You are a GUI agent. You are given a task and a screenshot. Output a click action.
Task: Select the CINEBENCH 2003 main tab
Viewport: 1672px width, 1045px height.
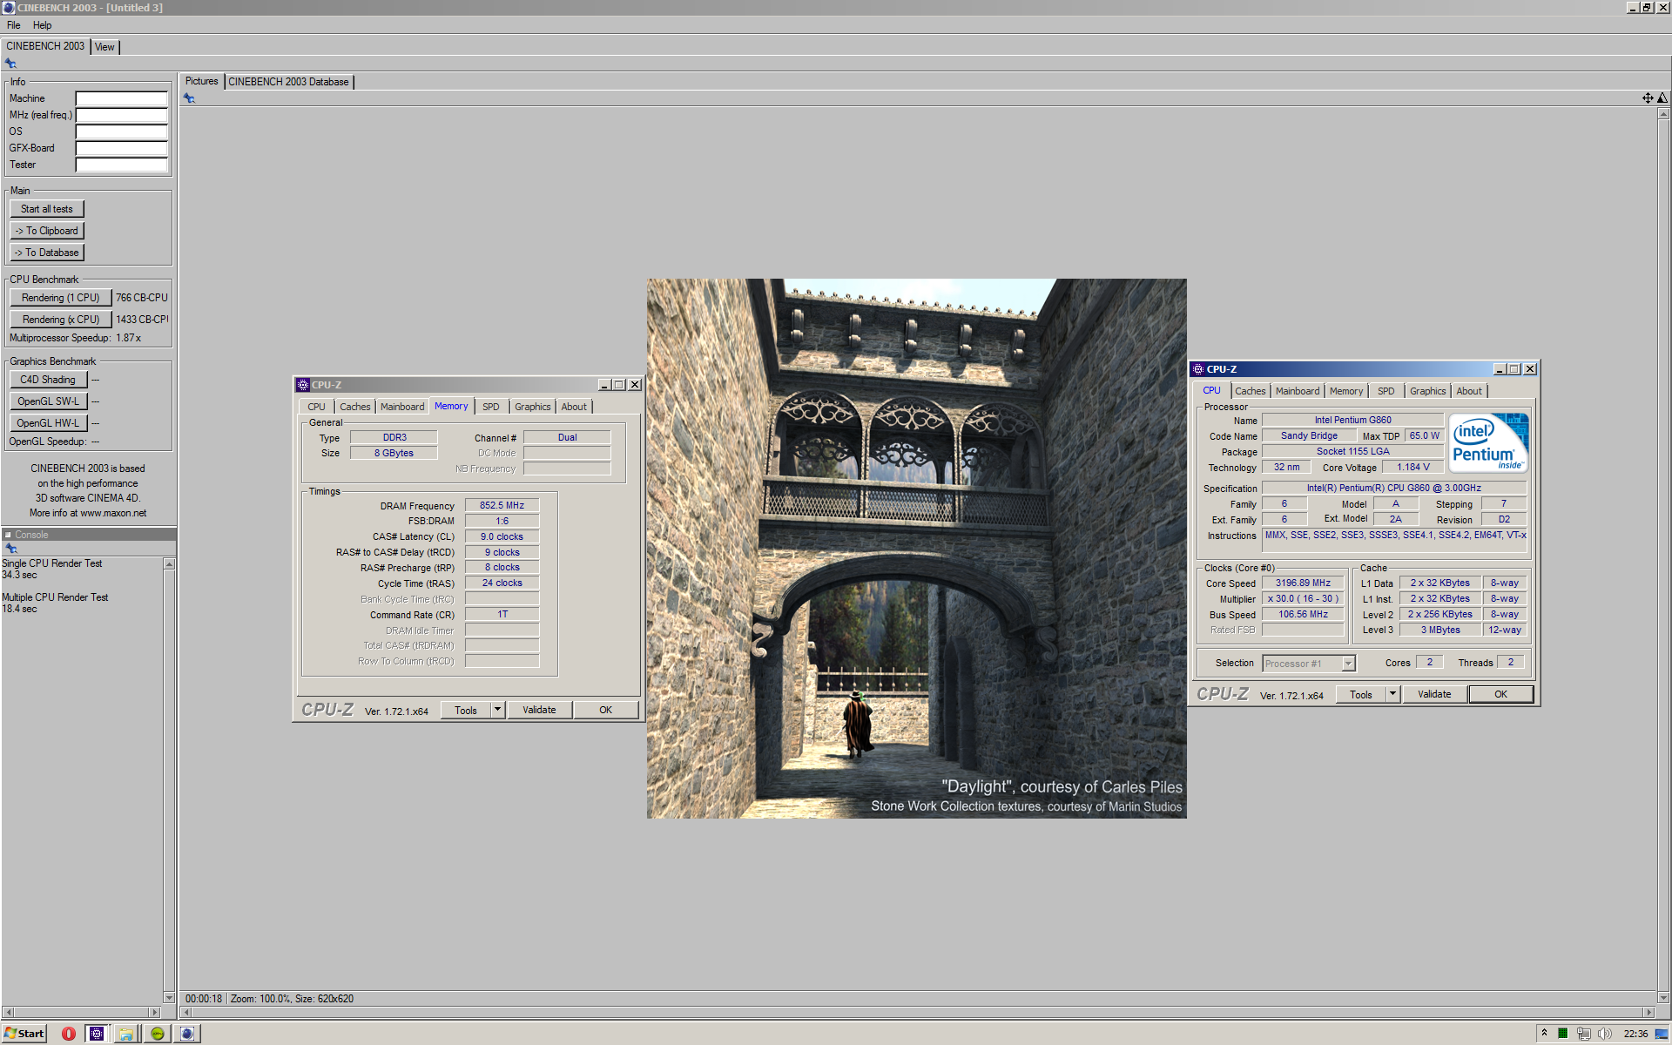pyautogui.click(x=45, y=46)
